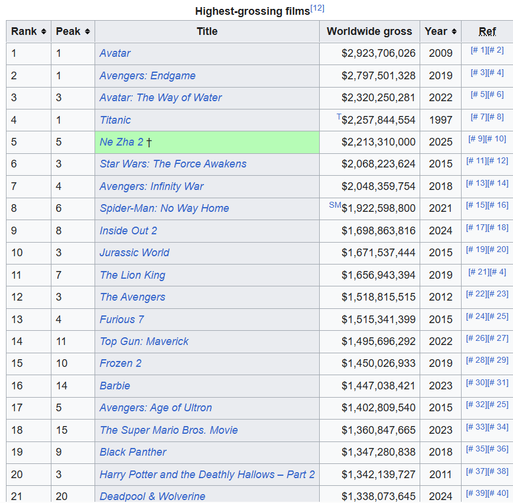Viewport: 513px width, 503px height.
Task: Open the Barbie film link
Action: click(115, 386)
